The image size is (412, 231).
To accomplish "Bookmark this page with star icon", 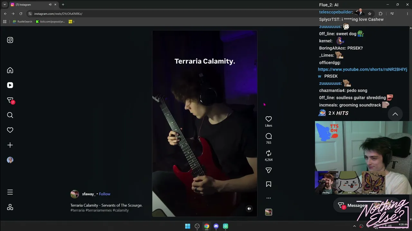I will click(370, 14).
